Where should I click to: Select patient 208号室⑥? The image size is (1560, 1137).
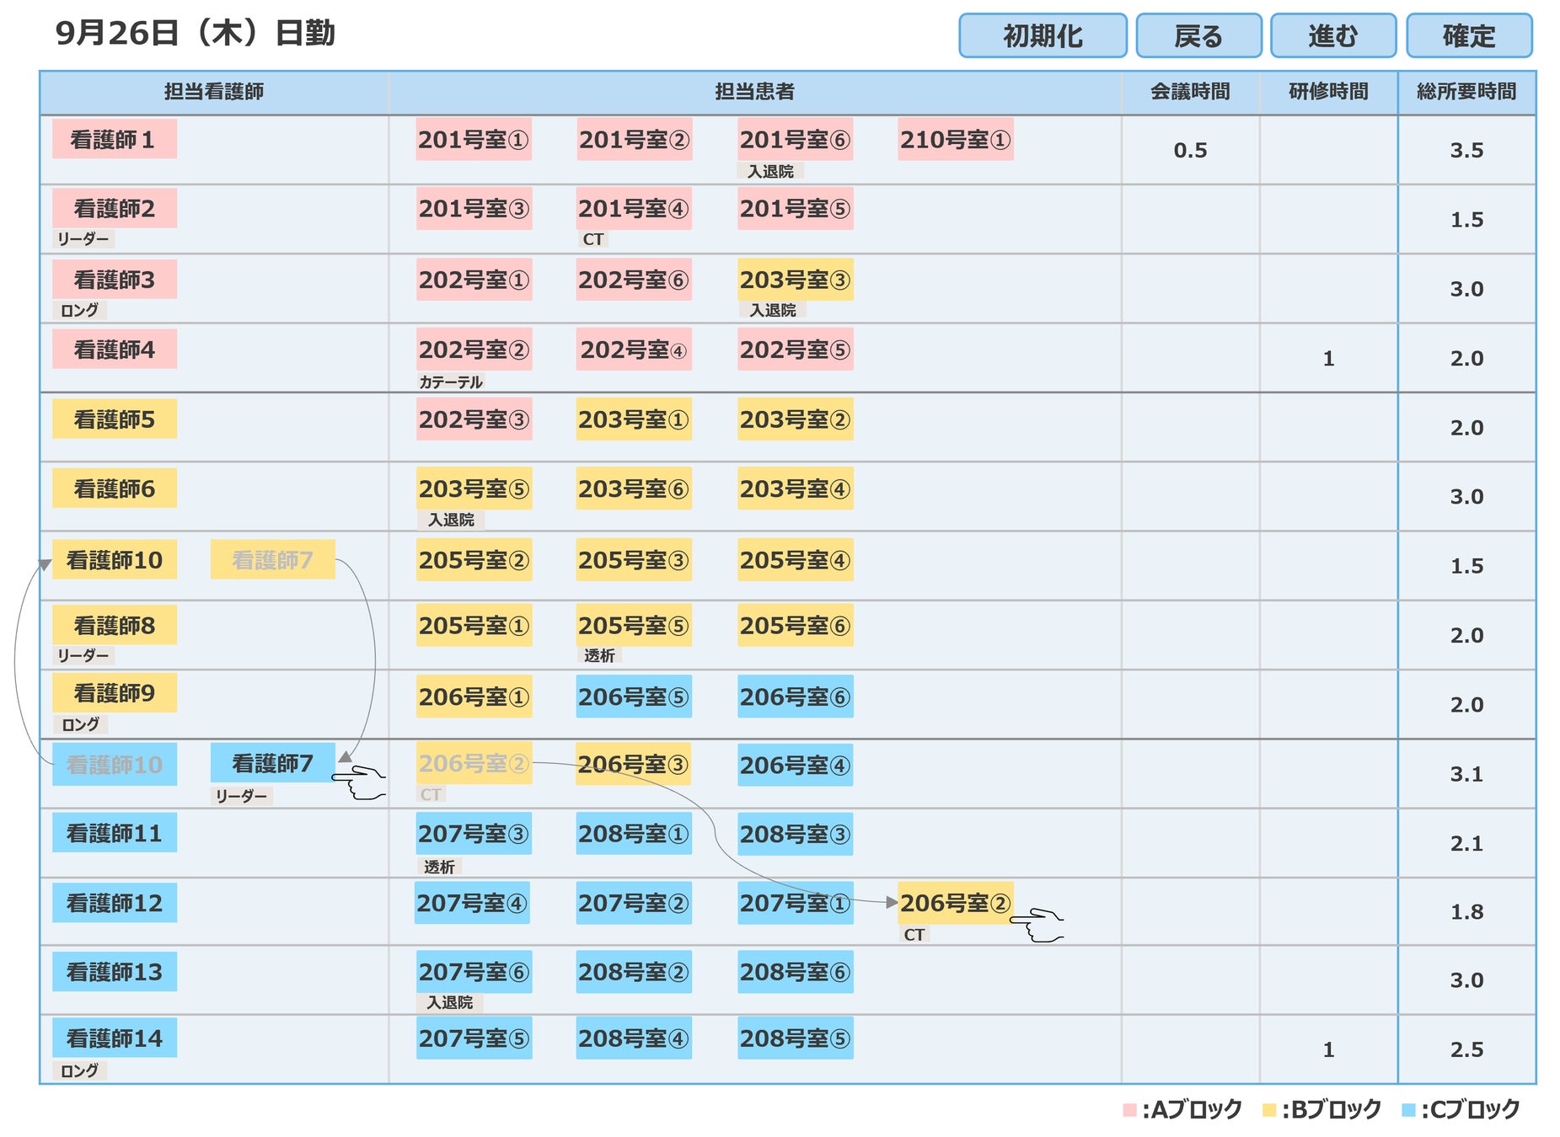point(796,972)
